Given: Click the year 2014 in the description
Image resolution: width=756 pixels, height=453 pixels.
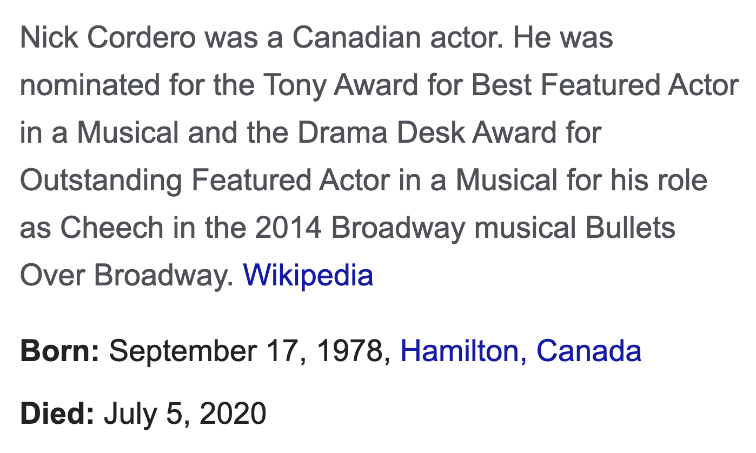Looking at the screenshot, I should coord(288,228).
